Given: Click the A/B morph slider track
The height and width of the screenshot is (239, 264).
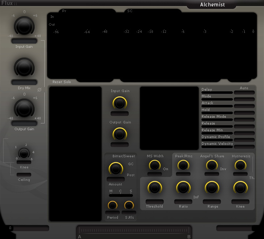Looking at the screenshot, I should (134, 230).
